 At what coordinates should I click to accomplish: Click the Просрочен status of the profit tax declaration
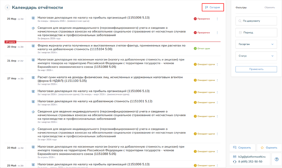point(202,19)
